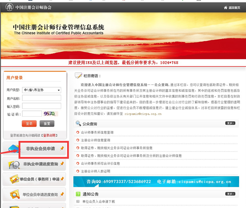Click the blue 咨询QQ contact banner
The image size is (246, 208).
pos(156,181)
